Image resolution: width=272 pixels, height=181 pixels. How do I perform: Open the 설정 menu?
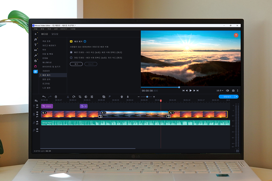coord(56,29)
